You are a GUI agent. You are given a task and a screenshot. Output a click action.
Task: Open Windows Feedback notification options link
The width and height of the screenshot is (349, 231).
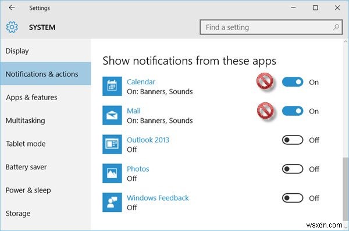[158, 198]
